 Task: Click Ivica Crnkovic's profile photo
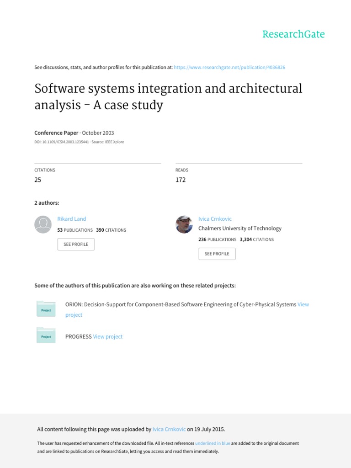(184, 224)
